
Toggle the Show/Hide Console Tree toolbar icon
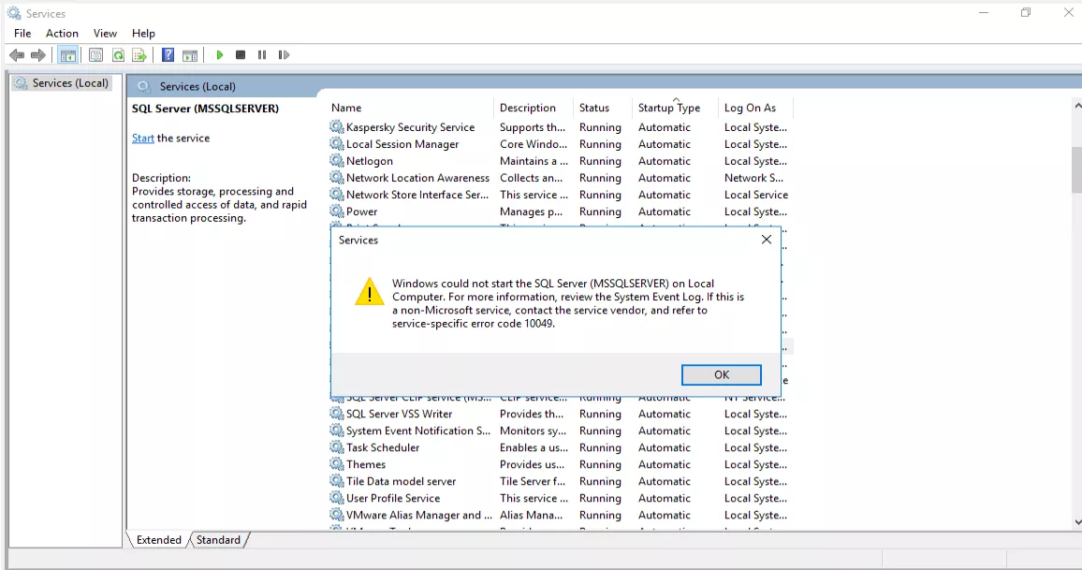(x=67, y=55)
